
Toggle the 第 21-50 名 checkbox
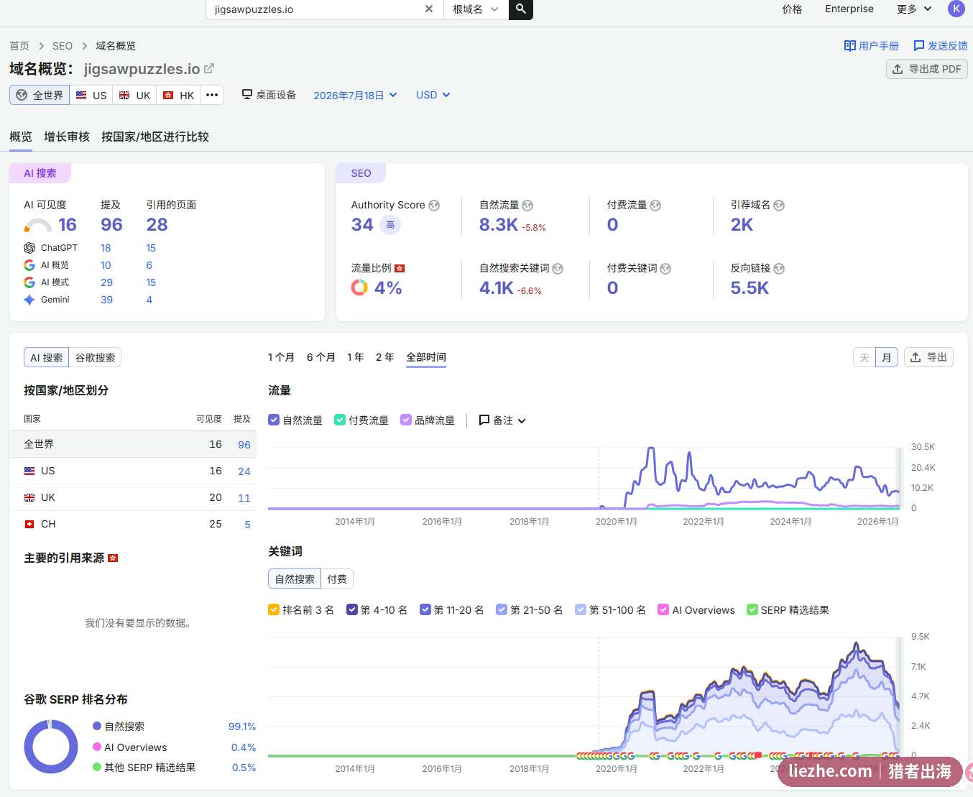502,609
